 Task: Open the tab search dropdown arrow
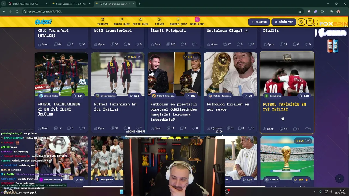point(4,4)
